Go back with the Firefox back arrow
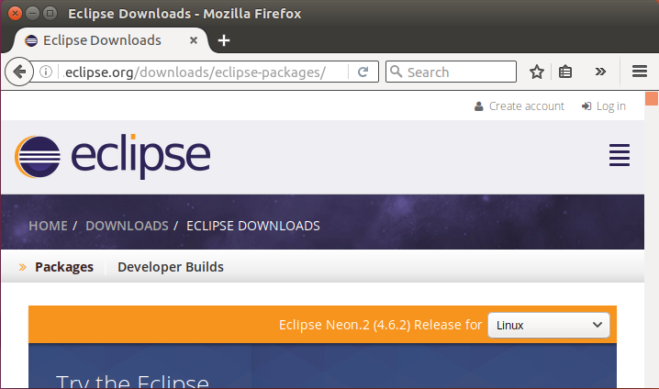This screenshot has height=389, width=659. click(x=19, y=72)
